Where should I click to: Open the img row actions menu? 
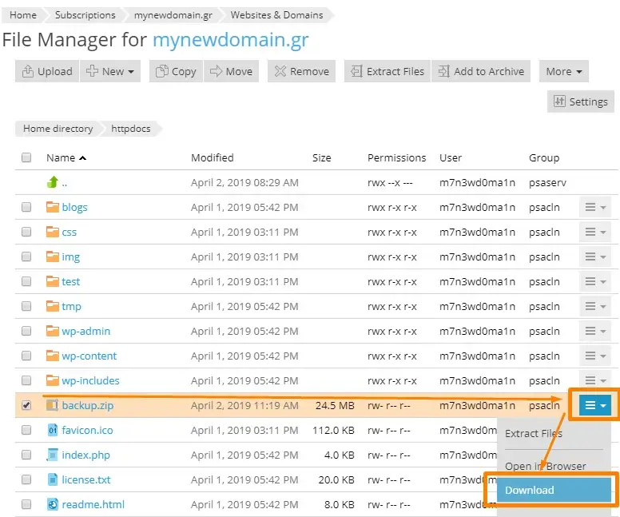pyautogui.click(x=595, y=257)
